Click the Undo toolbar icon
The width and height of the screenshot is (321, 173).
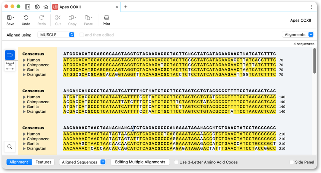coord(26,17)
